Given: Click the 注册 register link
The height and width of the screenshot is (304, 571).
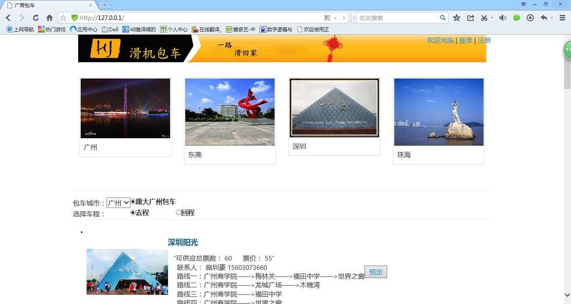Looking at the screenshot, I should pos(484,40).
